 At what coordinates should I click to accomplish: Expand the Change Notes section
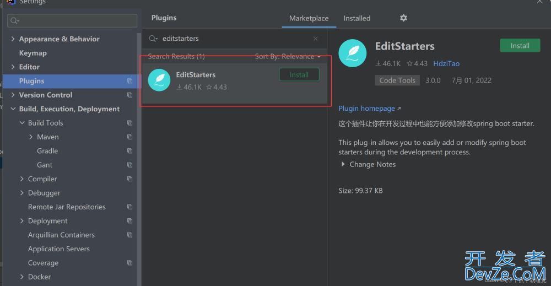pyautogui.click(x=343, y=164)
